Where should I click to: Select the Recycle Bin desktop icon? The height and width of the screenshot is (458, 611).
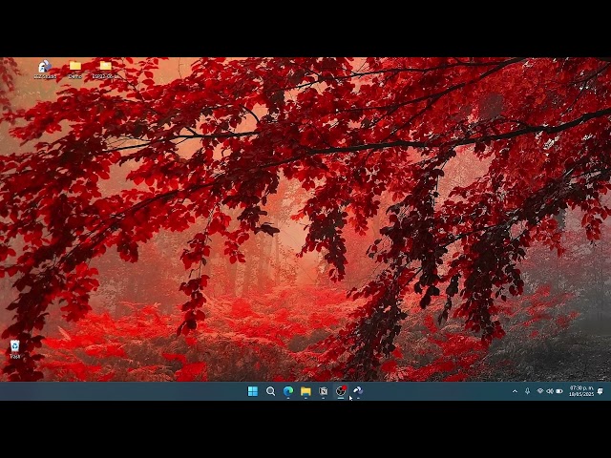[15, 349]
